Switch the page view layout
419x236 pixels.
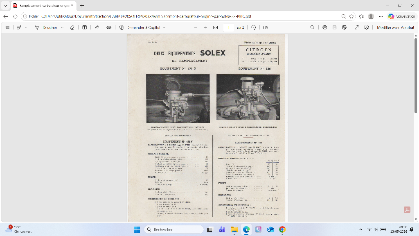266,27
